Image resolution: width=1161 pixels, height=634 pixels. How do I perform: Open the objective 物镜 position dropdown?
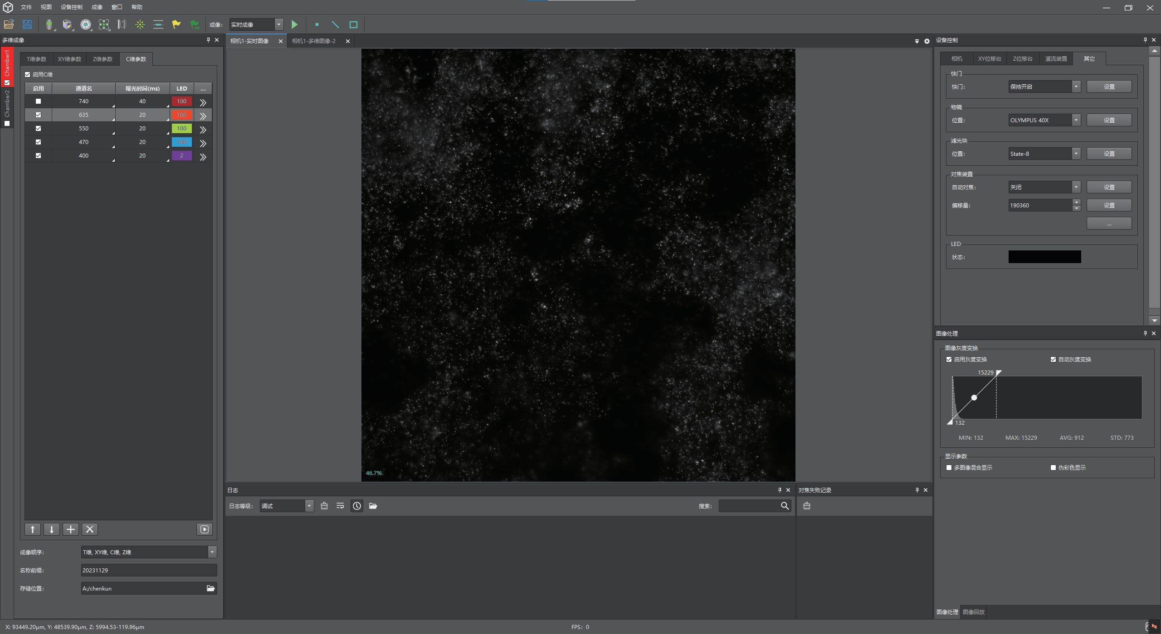click(1076, 120)
